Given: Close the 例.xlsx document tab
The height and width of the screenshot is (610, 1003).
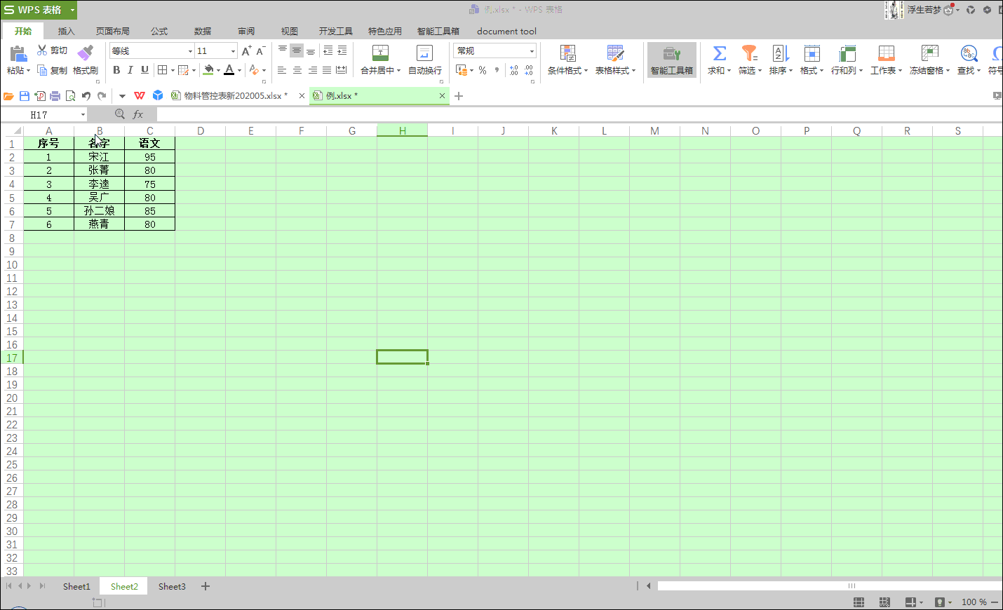Looking at the screenshot, I should 442,96.
